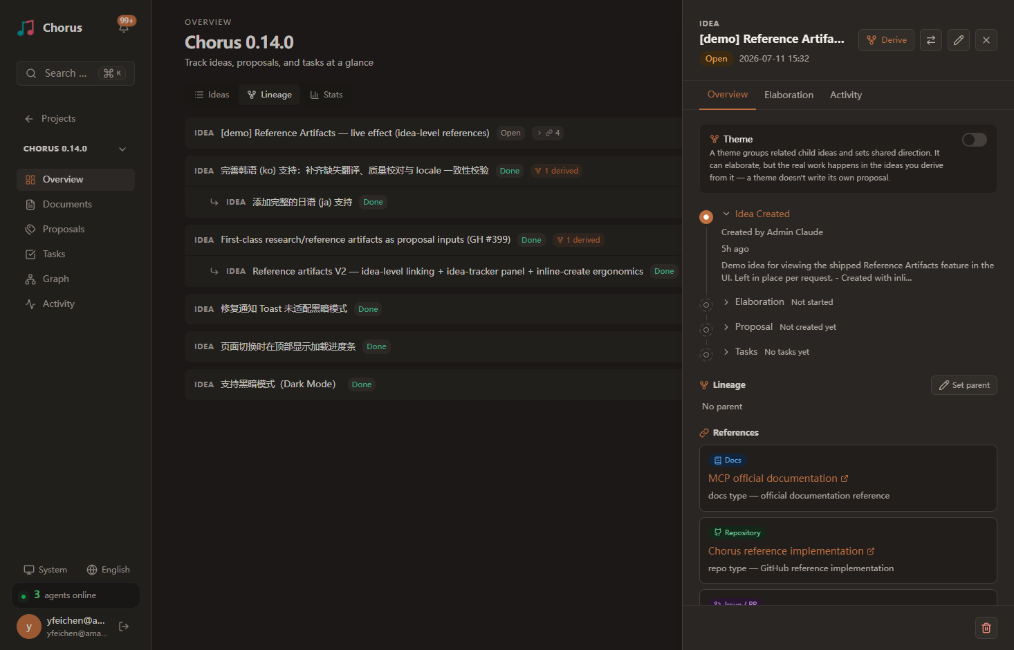This screenshot has height=650, width=1014.
Task: Open the Dark Mode support idea
Action: click(x=433, y=384)
